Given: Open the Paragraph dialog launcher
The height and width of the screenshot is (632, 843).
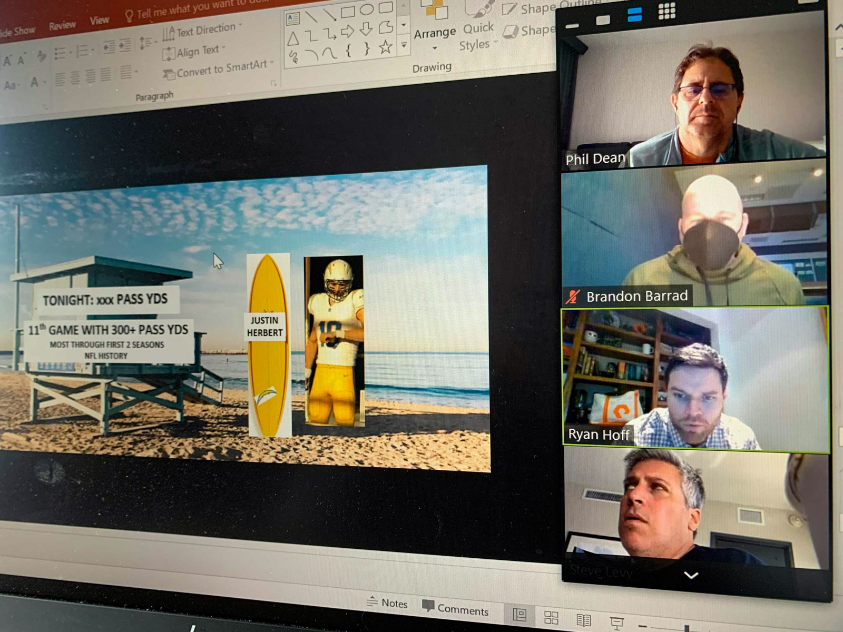Looking at the screenshot, I should pyautogui.click(x=273, y=83).
